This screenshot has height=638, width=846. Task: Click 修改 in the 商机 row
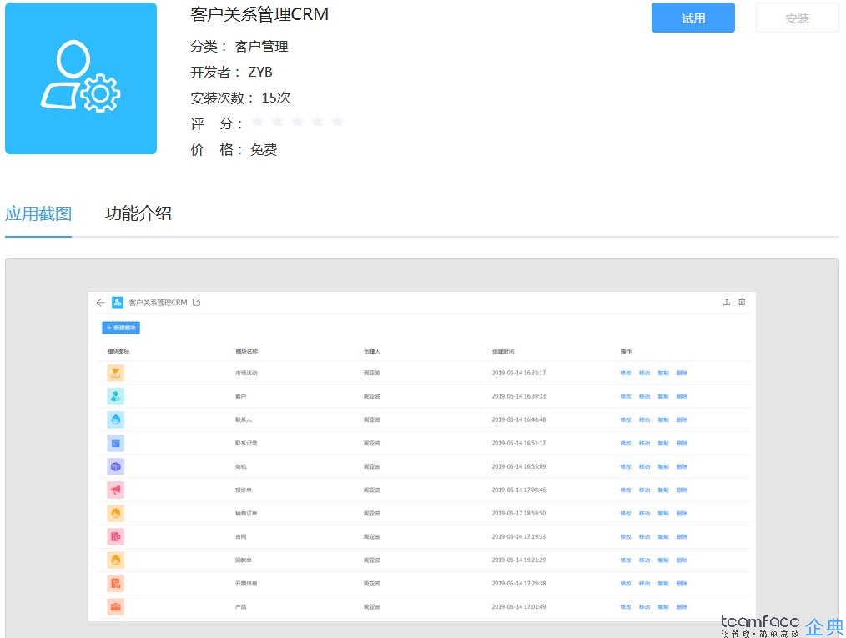click(626, 466)
